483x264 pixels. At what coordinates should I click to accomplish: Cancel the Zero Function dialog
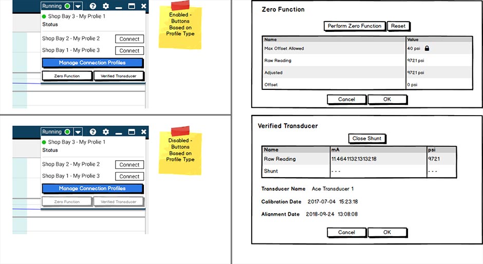click(x=346, y=99)
